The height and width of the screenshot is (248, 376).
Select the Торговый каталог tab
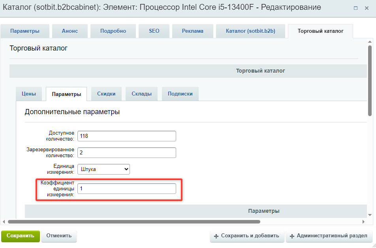click(x=320, y=31)
